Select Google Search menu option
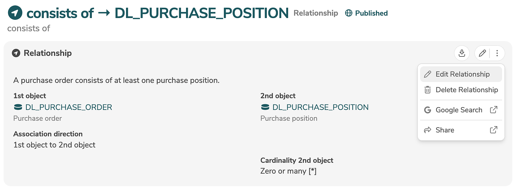 coord(459,110)
